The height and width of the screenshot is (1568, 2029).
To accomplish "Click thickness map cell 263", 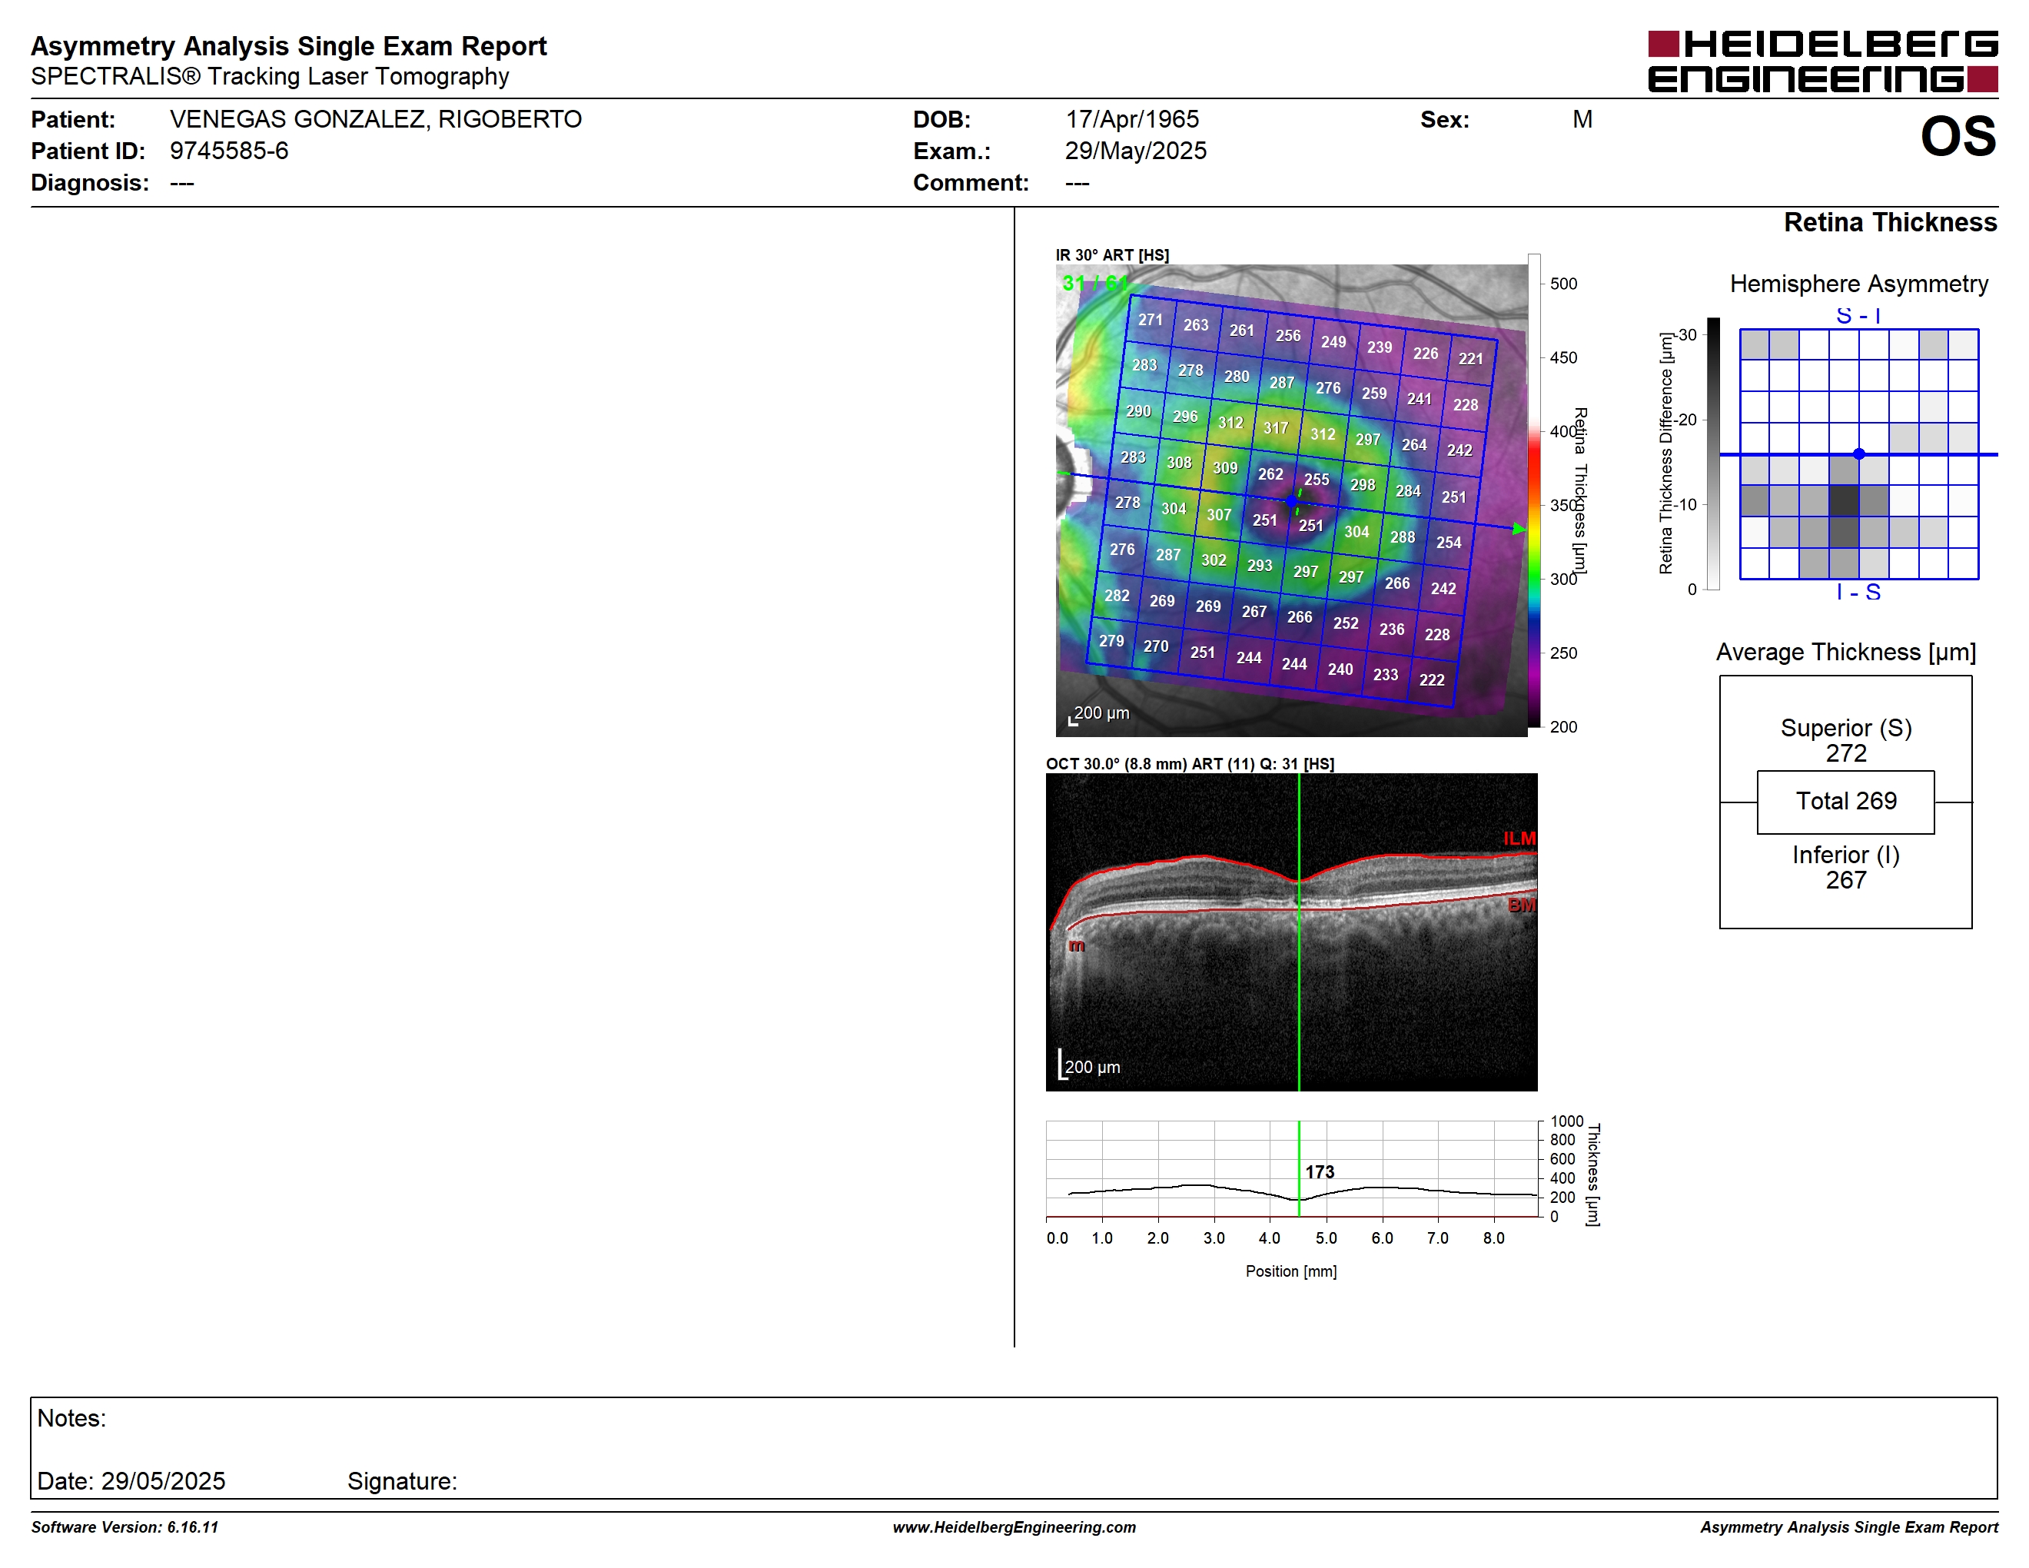I will click(x=1196, y=325).
